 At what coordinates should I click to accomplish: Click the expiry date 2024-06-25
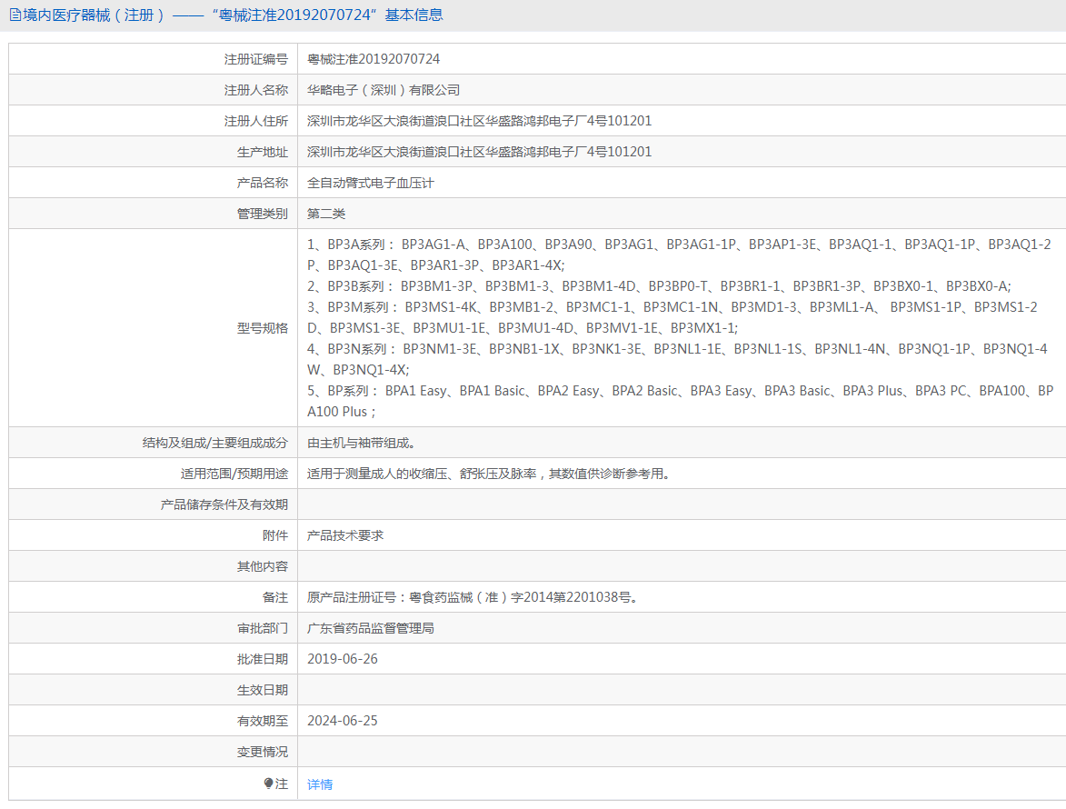coord(343,722)
